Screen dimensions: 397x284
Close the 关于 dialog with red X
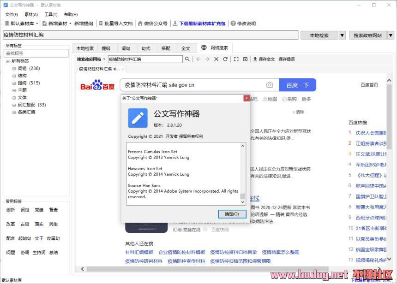[247, 98]
